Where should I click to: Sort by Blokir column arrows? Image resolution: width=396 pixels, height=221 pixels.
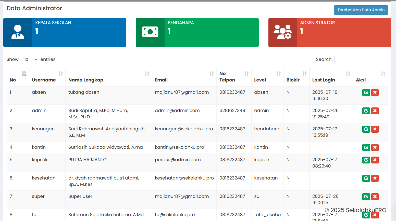[304, 74]
